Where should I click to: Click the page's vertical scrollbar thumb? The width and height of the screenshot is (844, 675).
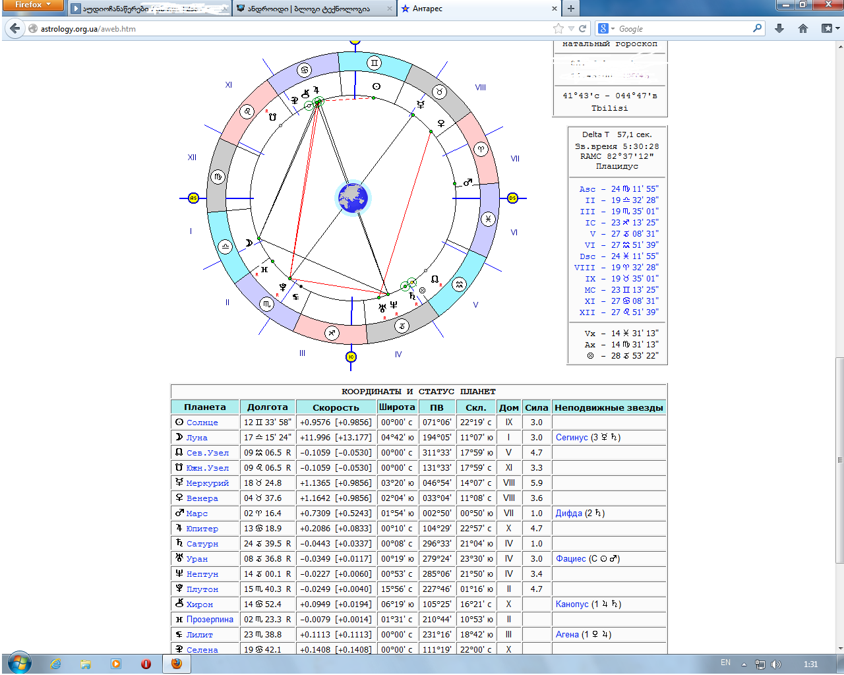click(x=839, y=459)
